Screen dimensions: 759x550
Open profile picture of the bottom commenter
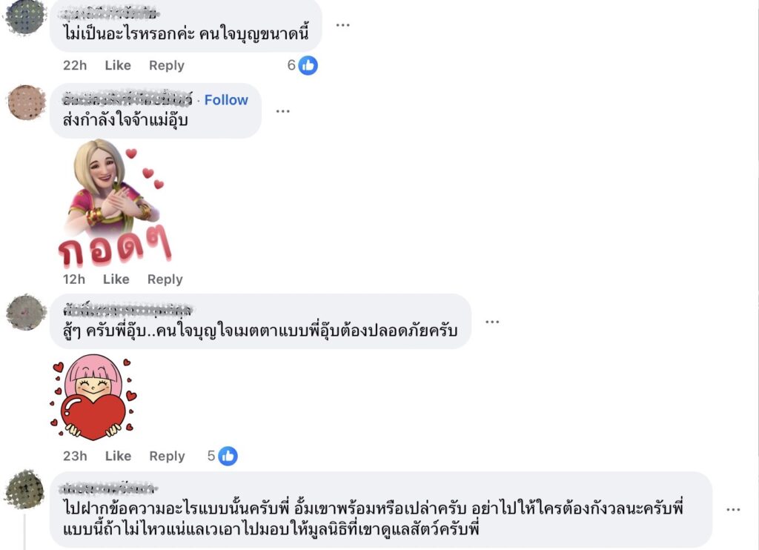point(24,489)
